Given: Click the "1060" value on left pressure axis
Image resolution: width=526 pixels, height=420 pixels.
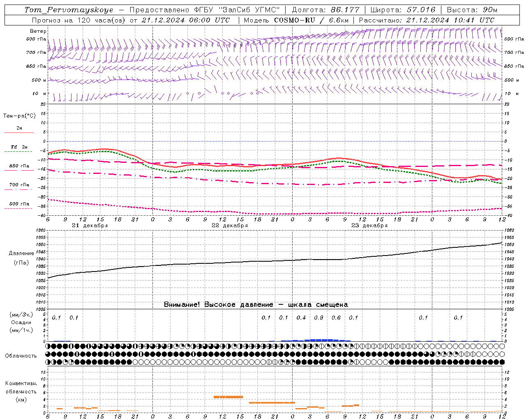Looking at the screenshot, I should (42, 231).
